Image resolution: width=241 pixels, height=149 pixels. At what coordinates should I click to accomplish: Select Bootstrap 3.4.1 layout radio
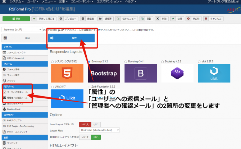pyautogui.click(x=126, y=62)
